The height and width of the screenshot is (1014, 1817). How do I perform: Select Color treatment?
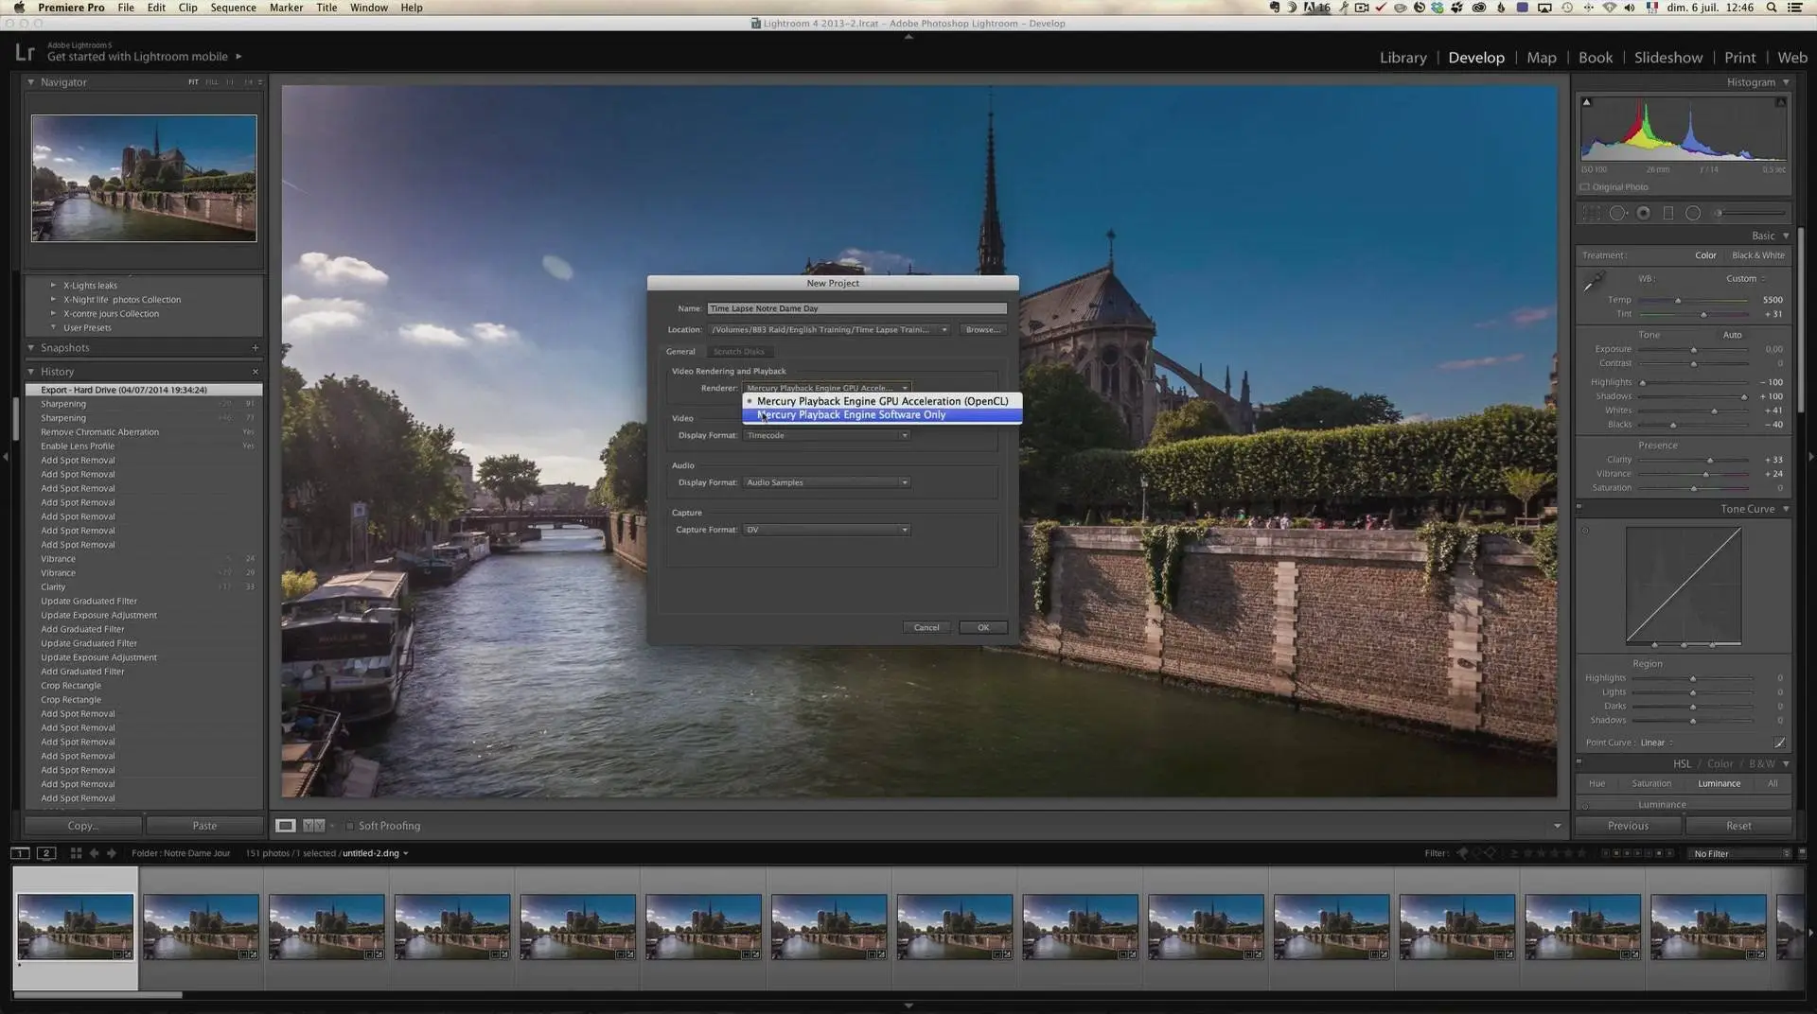1705,255
